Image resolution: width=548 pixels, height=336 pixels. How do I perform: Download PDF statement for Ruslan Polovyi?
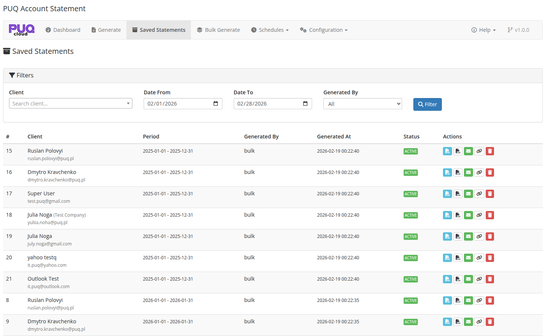(x=447, y=151)
